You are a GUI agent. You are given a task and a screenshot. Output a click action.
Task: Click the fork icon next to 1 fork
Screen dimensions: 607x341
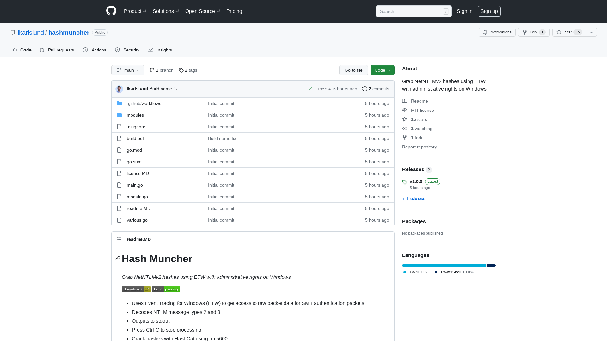point(405,138)
